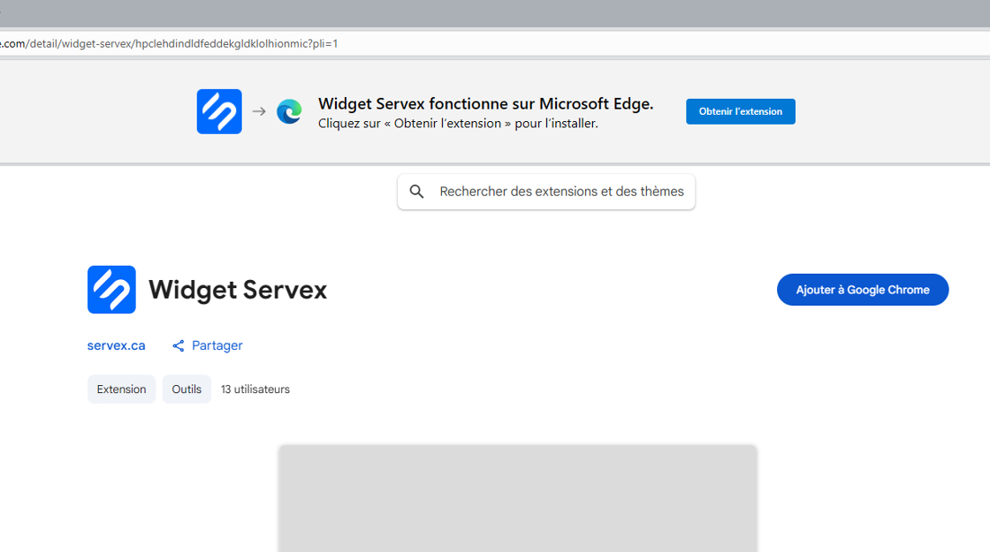The width and height of the screenshot is (990, 552).
Task: Click the banner text Cliquez sur Obtenir l'extension
Action: [458, 124]
